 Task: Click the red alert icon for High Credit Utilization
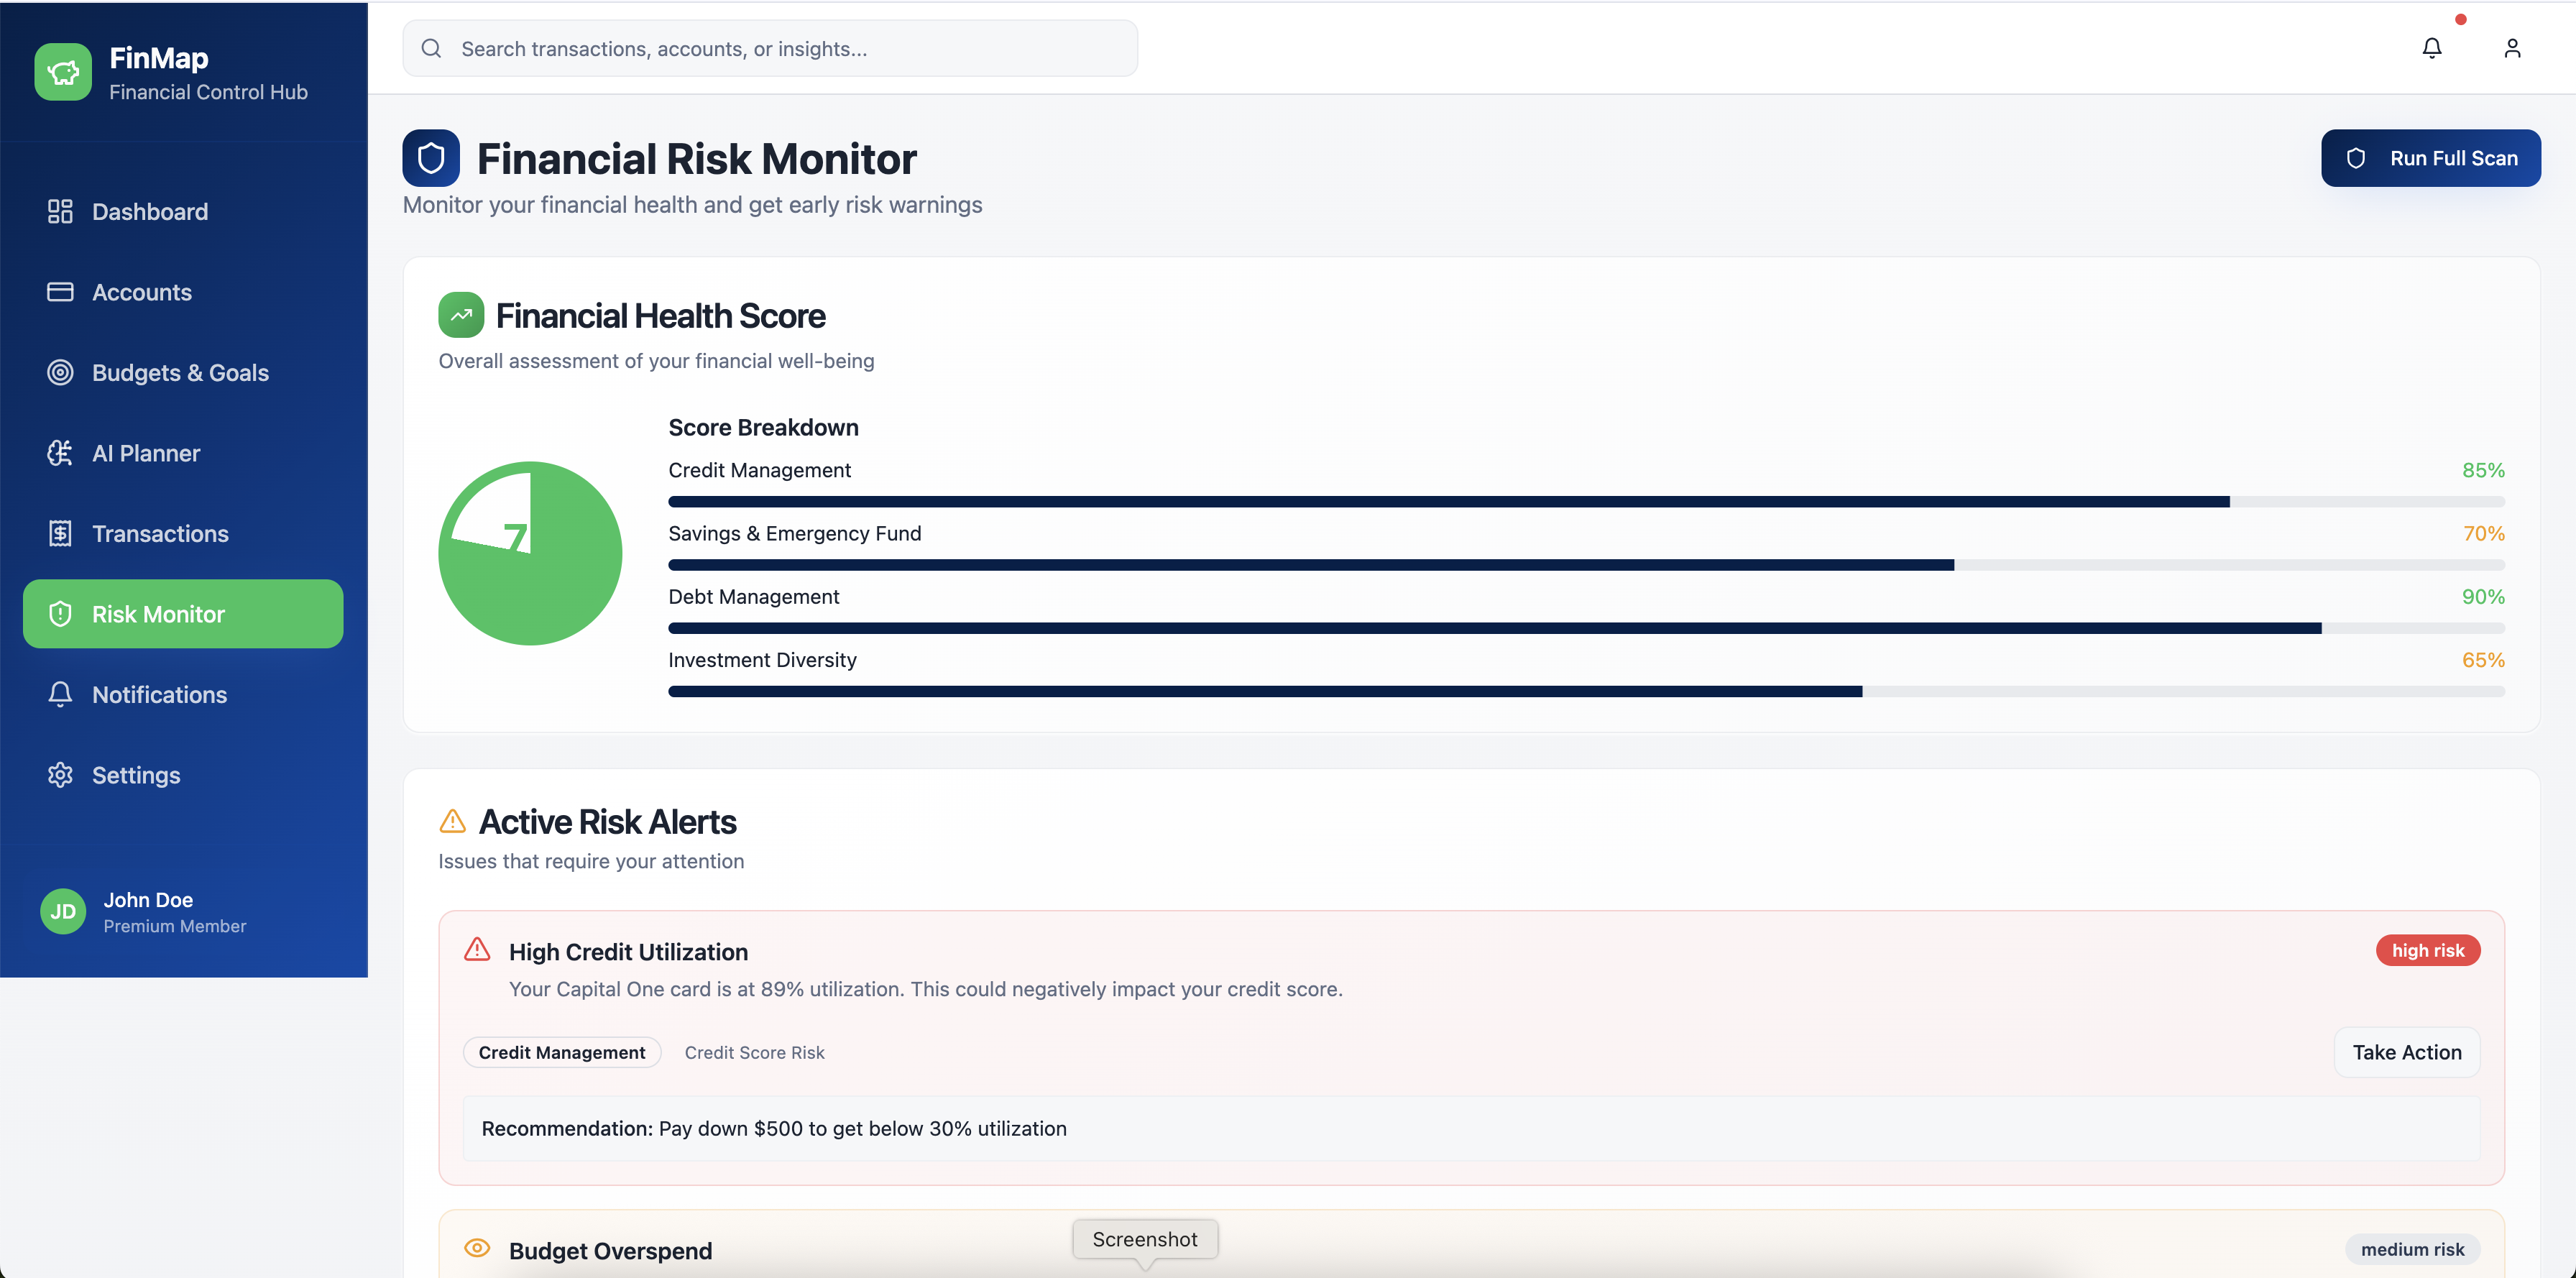point(477,949)
